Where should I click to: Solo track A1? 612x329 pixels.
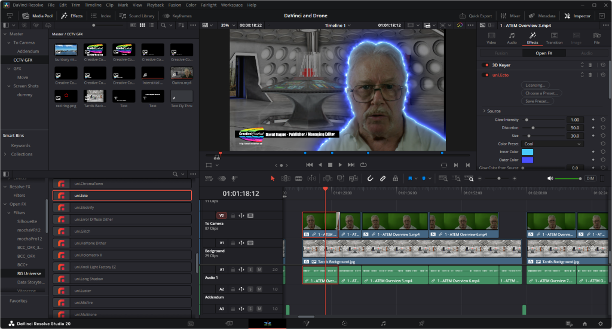click(x=250, y=270)
